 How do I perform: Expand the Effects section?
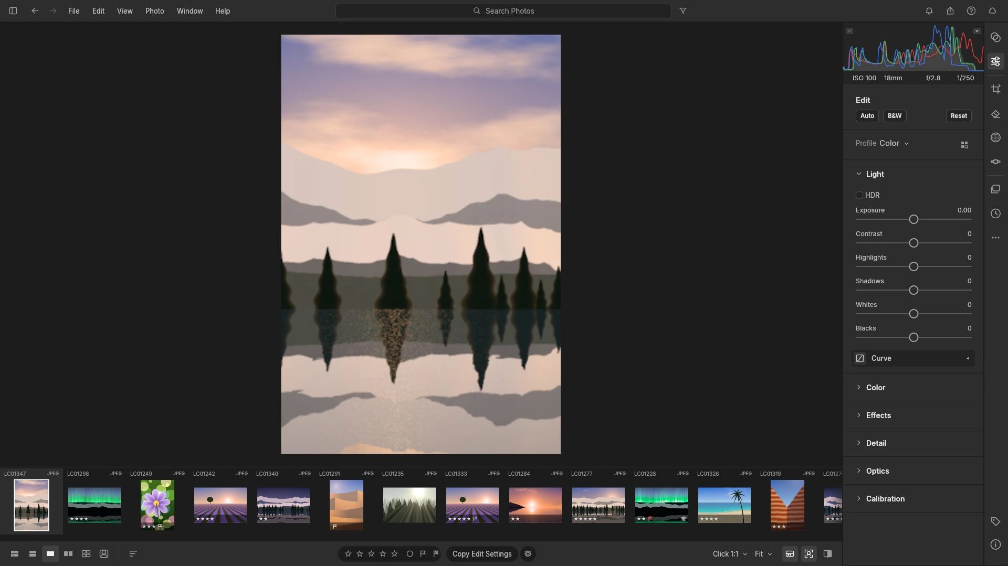(858, 415)
